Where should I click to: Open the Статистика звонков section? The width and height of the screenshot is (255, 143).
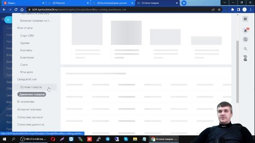[30, 117]
